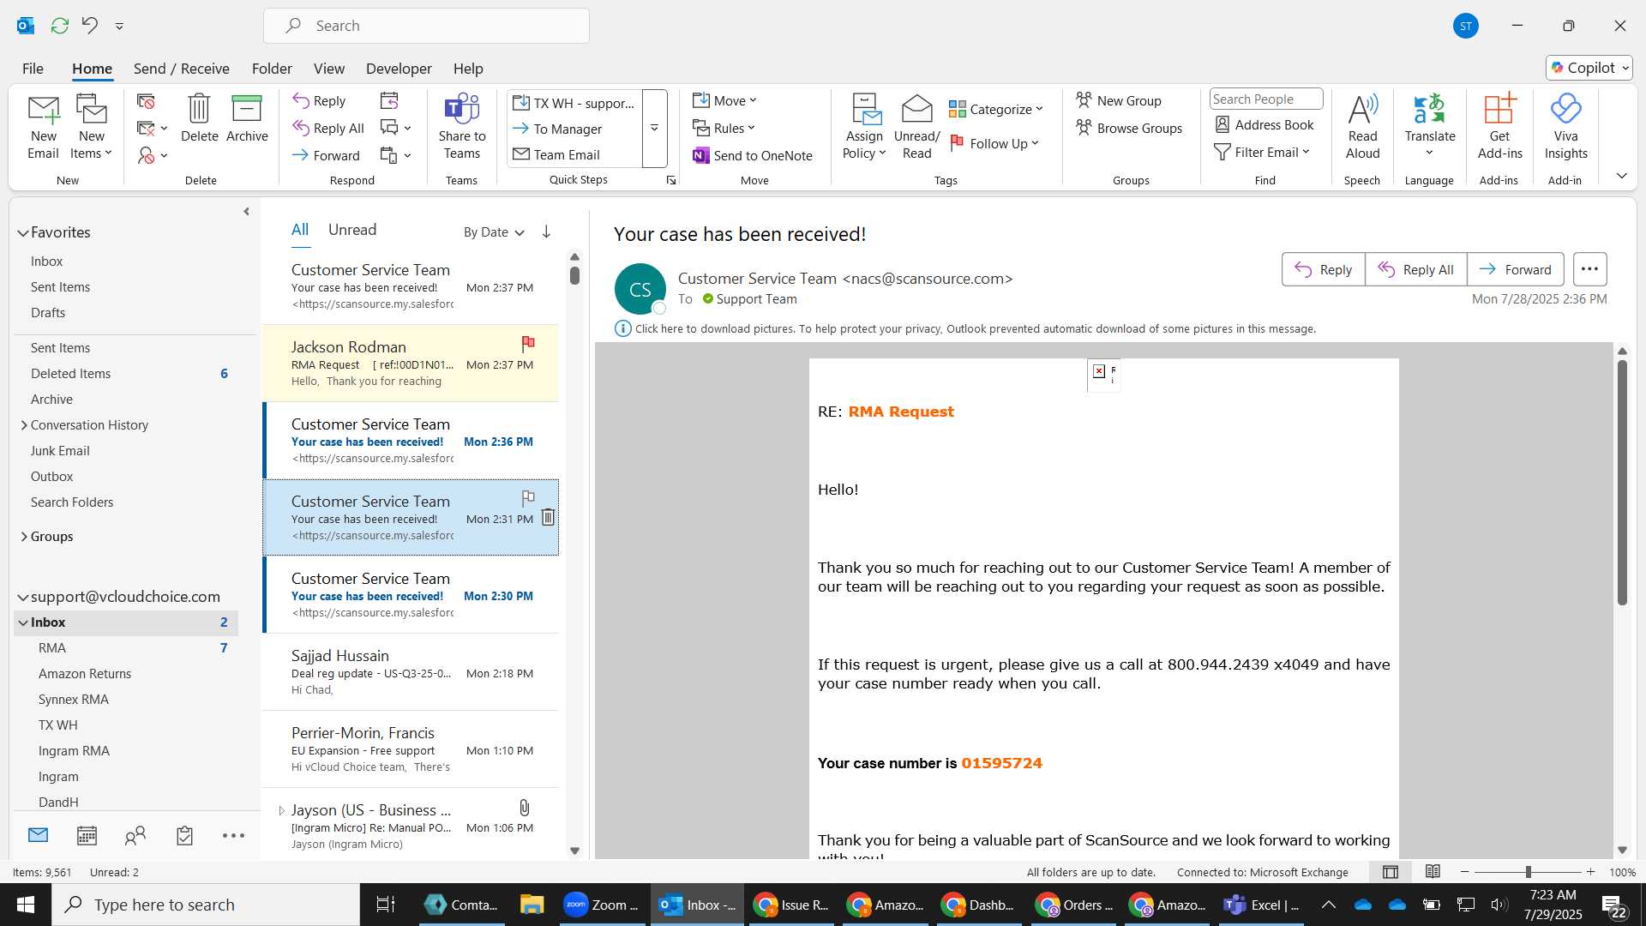The width and height of the screenshot is (1646, 926).
Task: Open the Filter Email dropdown
Action: 1262,152
